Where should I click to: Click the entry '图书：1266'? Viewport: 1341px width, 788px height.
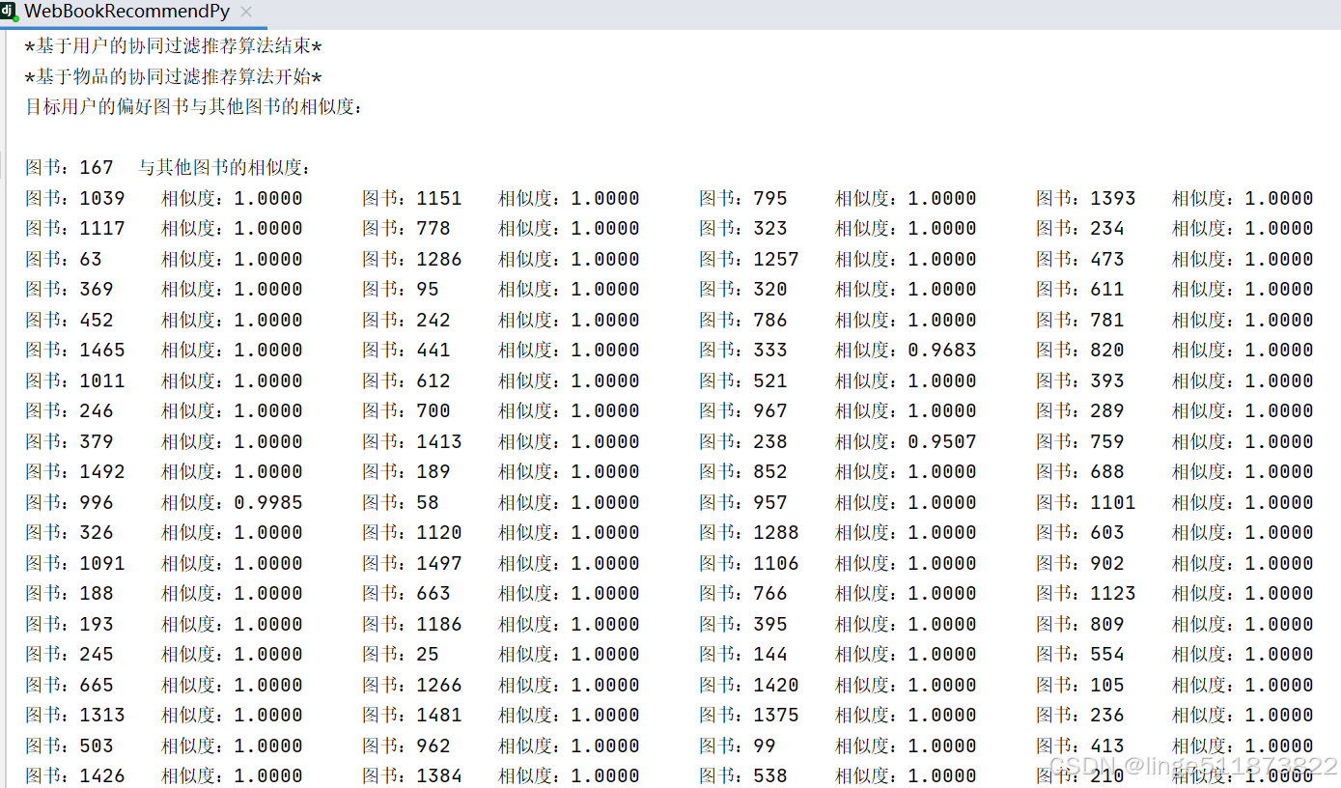tap(412, 685)
